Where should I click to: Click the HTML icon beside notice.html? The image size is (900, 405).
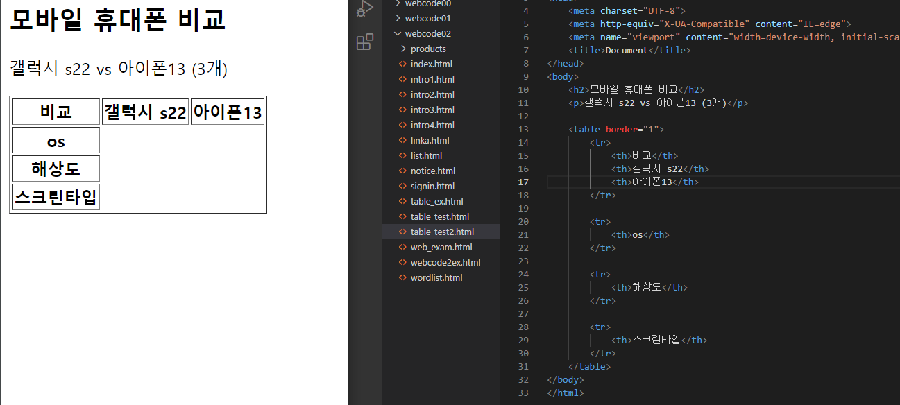(x=403, y=171)
